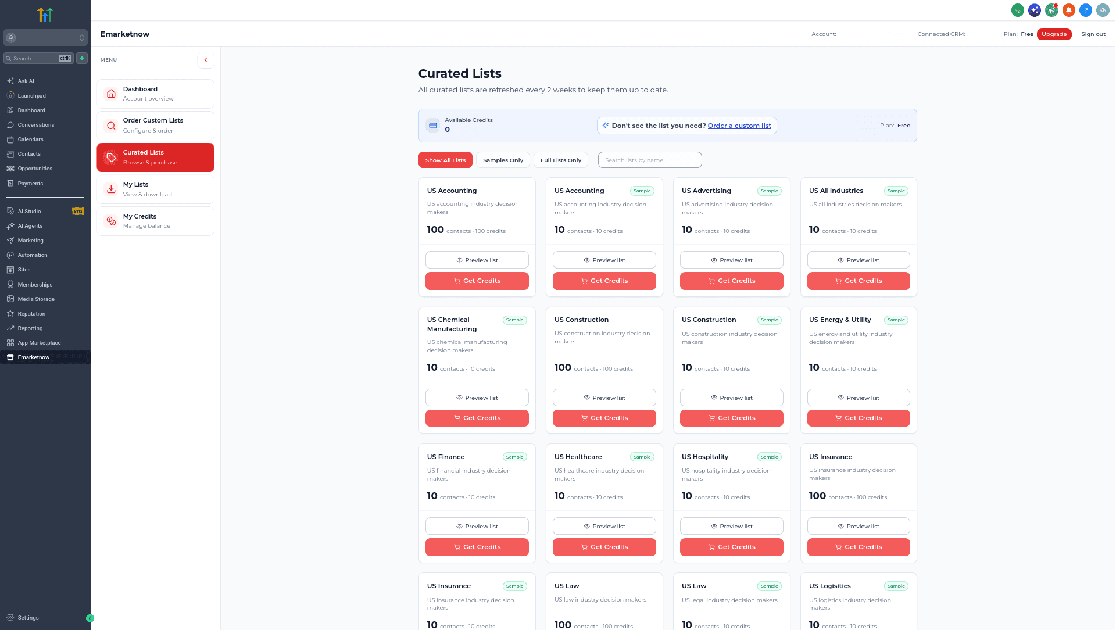Image resolution: width=1116 pixels, height=630 pixels.
Task: Open the Dashboard account overview menu item
Action: (155, 94)
